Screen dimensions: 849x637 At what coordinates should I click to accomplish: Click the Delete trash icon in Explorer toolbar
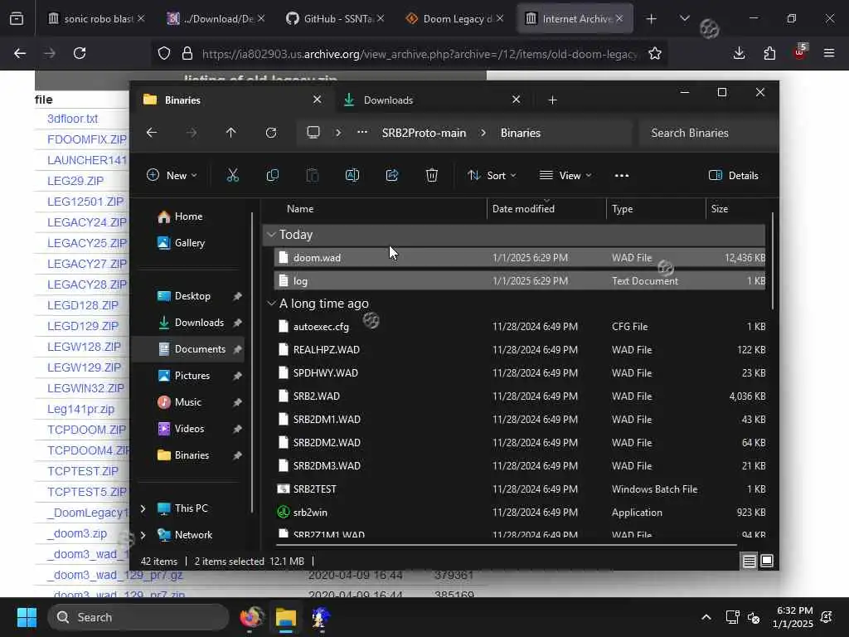click(431, 176)
